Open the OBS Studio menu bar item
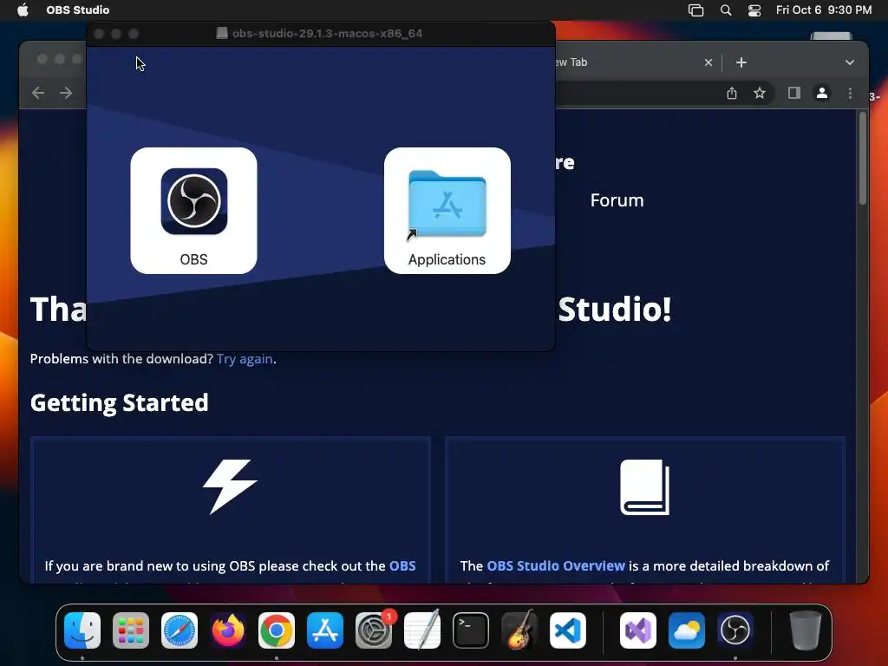888x666 pixels. (77, 10)
